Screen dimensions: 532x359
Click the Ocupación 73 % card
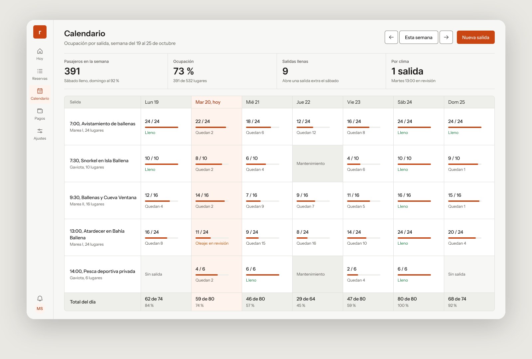pos(222,71)
